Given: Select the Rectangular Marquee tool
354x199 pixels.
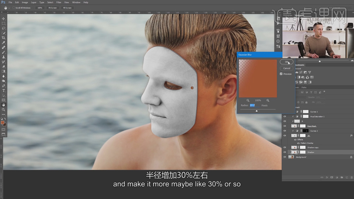Looking at the screenshot, I should coord(3,24).
